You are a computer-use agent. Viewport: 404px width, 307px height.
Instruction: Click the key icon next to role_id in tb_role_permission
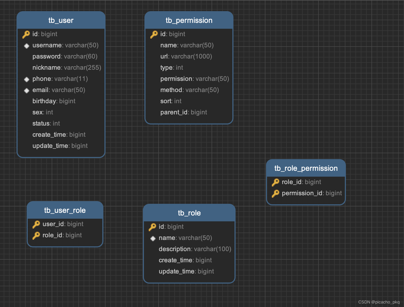click(276, 182)
